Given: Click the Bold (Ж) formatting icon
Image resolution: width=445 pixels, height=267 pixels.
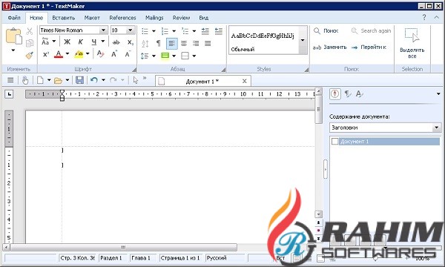Looking at the screenshot, I should point(67,42).
